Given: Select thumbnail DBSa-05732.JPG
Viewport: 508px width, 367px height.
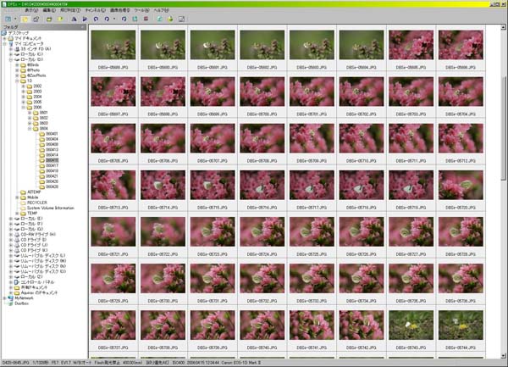Looking at the screenshot, I should pyautogui.click(x=262, y=278).
